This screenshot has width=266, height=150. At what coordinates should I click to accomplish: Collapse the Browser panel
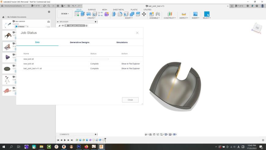pos(58,22)
